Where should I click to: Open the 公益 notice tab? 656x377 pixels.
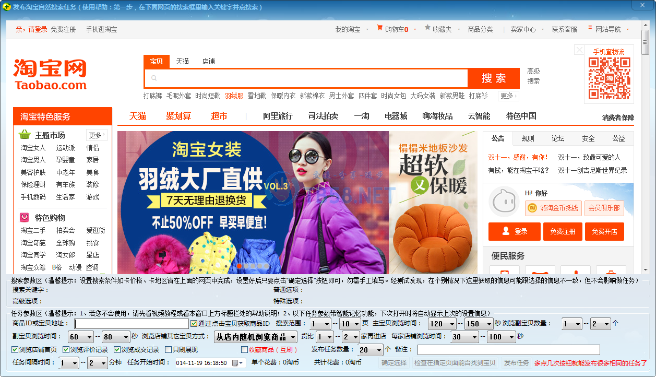[619, 138]
